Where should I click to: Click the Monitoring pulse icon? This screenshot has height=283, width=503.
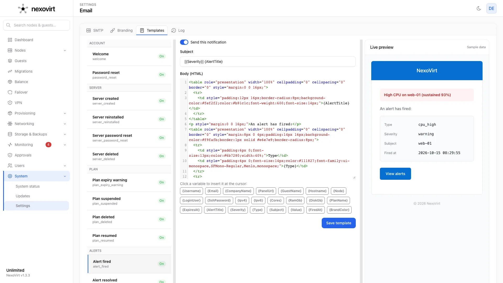pos(10,145)
